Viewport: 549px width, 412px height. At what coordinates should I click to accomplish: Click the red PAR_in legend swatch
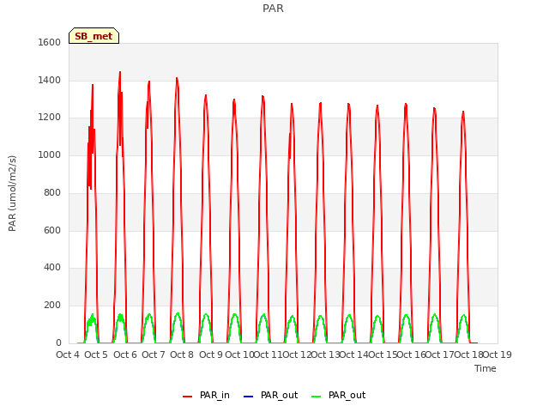(187, 397)
